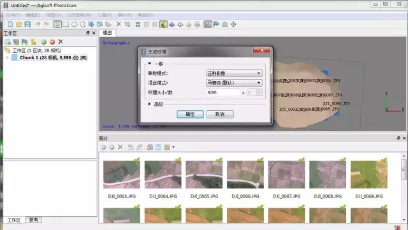Click the wireframe pyramid model view icon
408x230 pixels.
(x=180, y=24)
